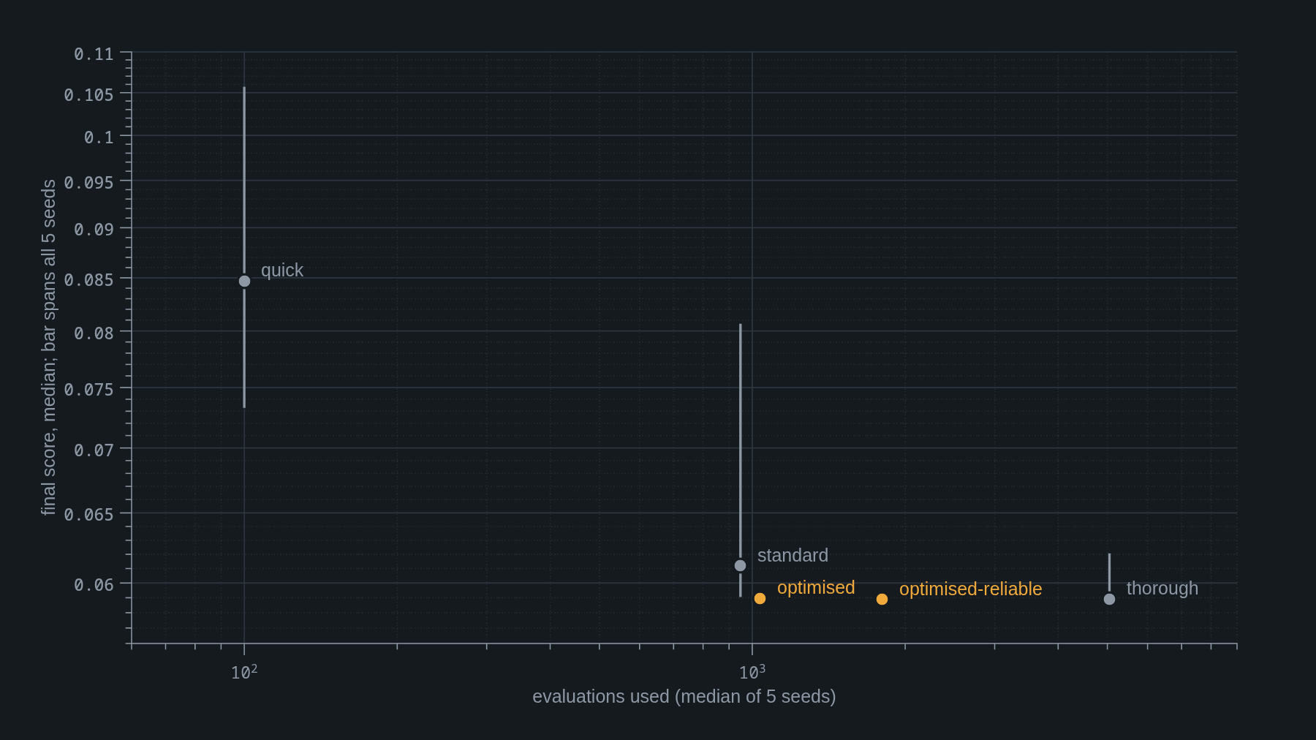1316x740 pixels.
Task: Select the 'quick' point label
Action: click(x=282, y=271)
